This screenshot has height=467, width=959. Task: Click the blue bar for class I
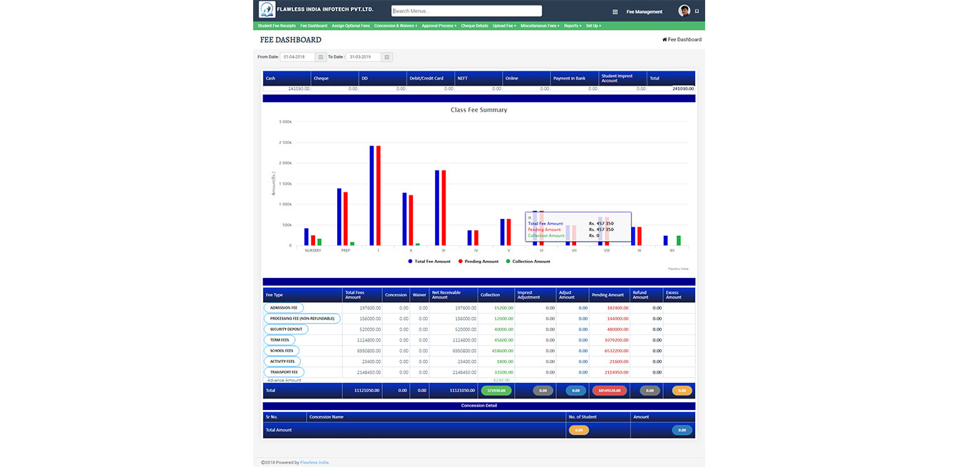(x=371, y=196)
